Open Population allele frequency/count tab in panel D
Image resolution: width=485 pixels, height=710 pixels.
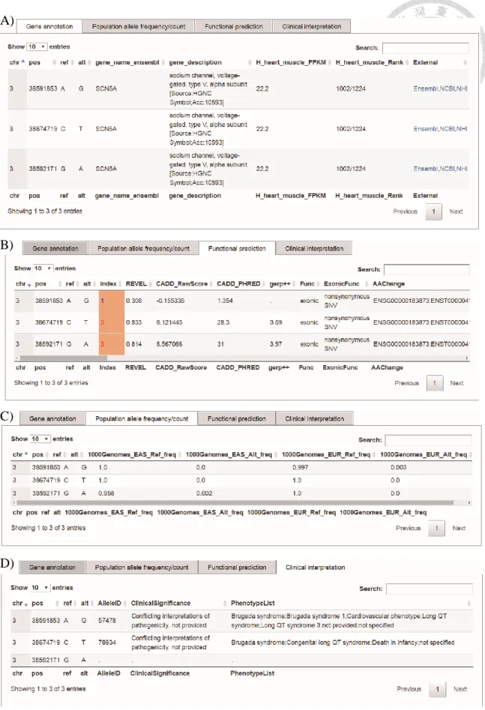tap(142, 568)
